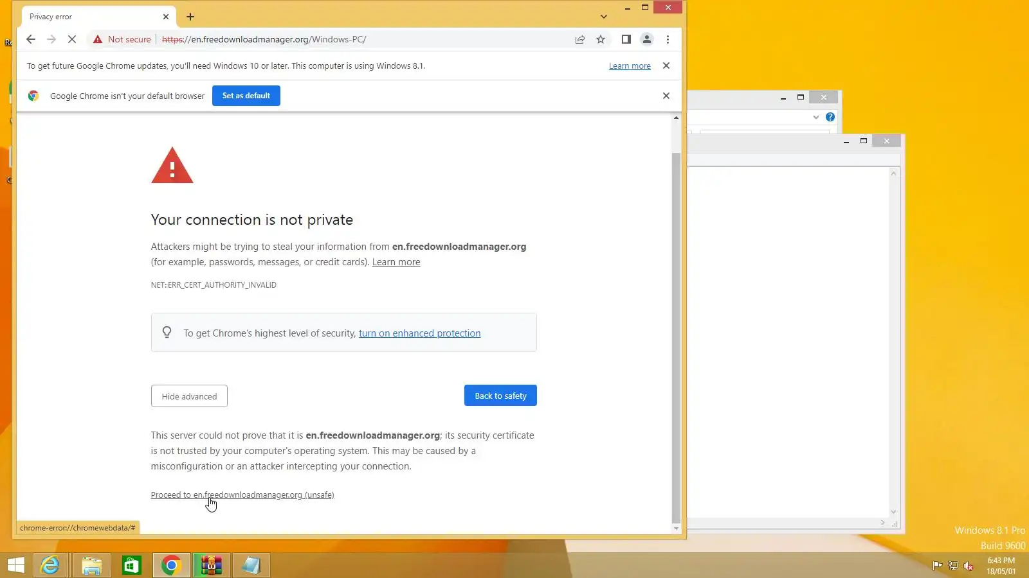Viewport: 1029px width, 578px height.
Task: Click the Learn more link about attackers
Action: pos(396,262)
